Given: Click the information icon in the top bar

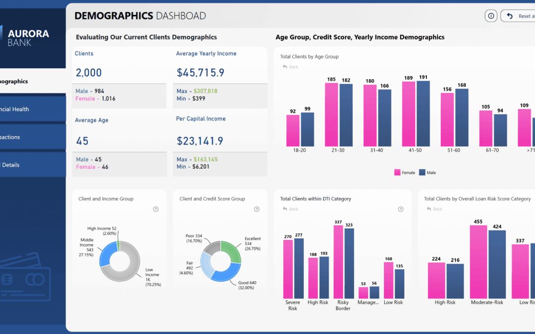Looking at the screenshot, I should (490, 15).
